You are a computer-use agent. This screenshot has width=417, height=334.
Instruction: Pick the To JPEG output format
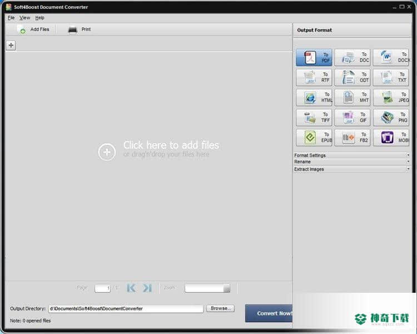click(x=391, y=97)
